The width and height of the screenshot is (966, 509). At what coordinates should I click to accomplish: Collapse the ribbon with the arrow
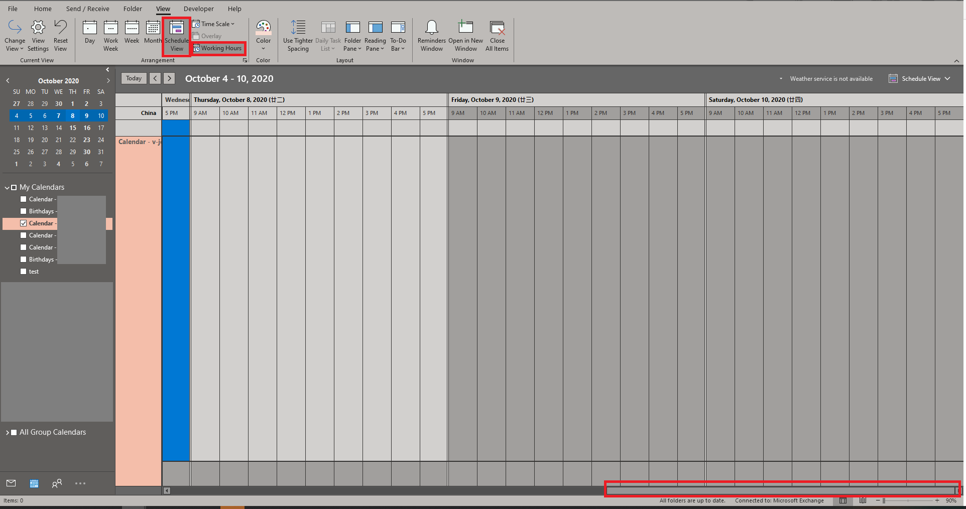956,61
